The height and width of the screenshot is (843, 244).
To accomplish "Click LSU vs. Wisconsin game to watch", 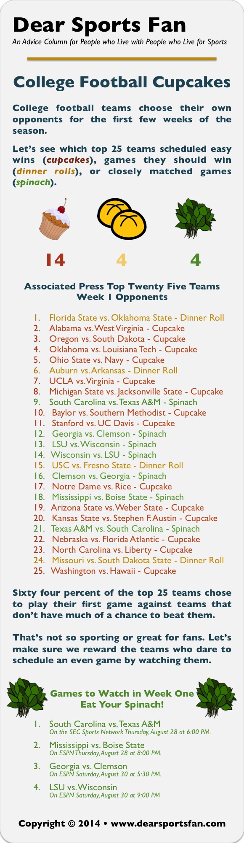I will tap(83, 787).
